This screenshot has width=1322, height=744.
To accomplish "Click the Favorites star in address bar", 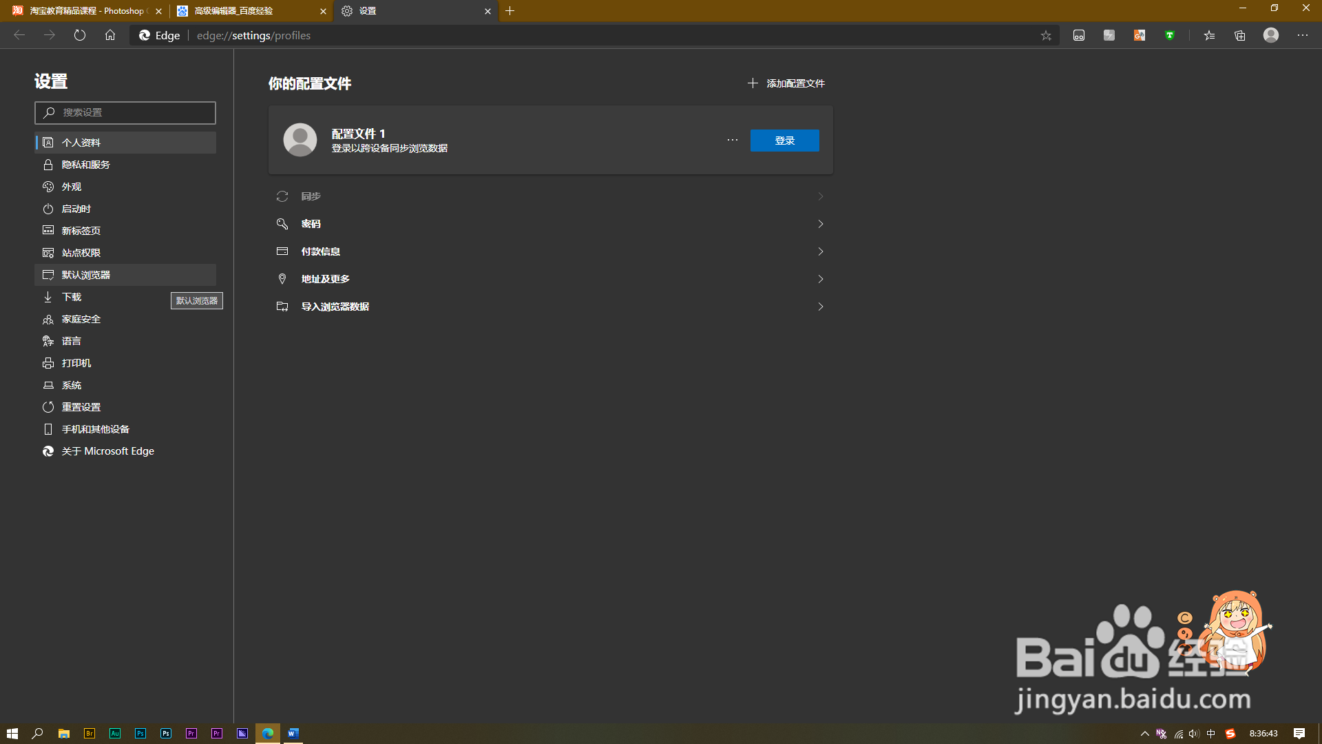I will (x=1046, y=36).
